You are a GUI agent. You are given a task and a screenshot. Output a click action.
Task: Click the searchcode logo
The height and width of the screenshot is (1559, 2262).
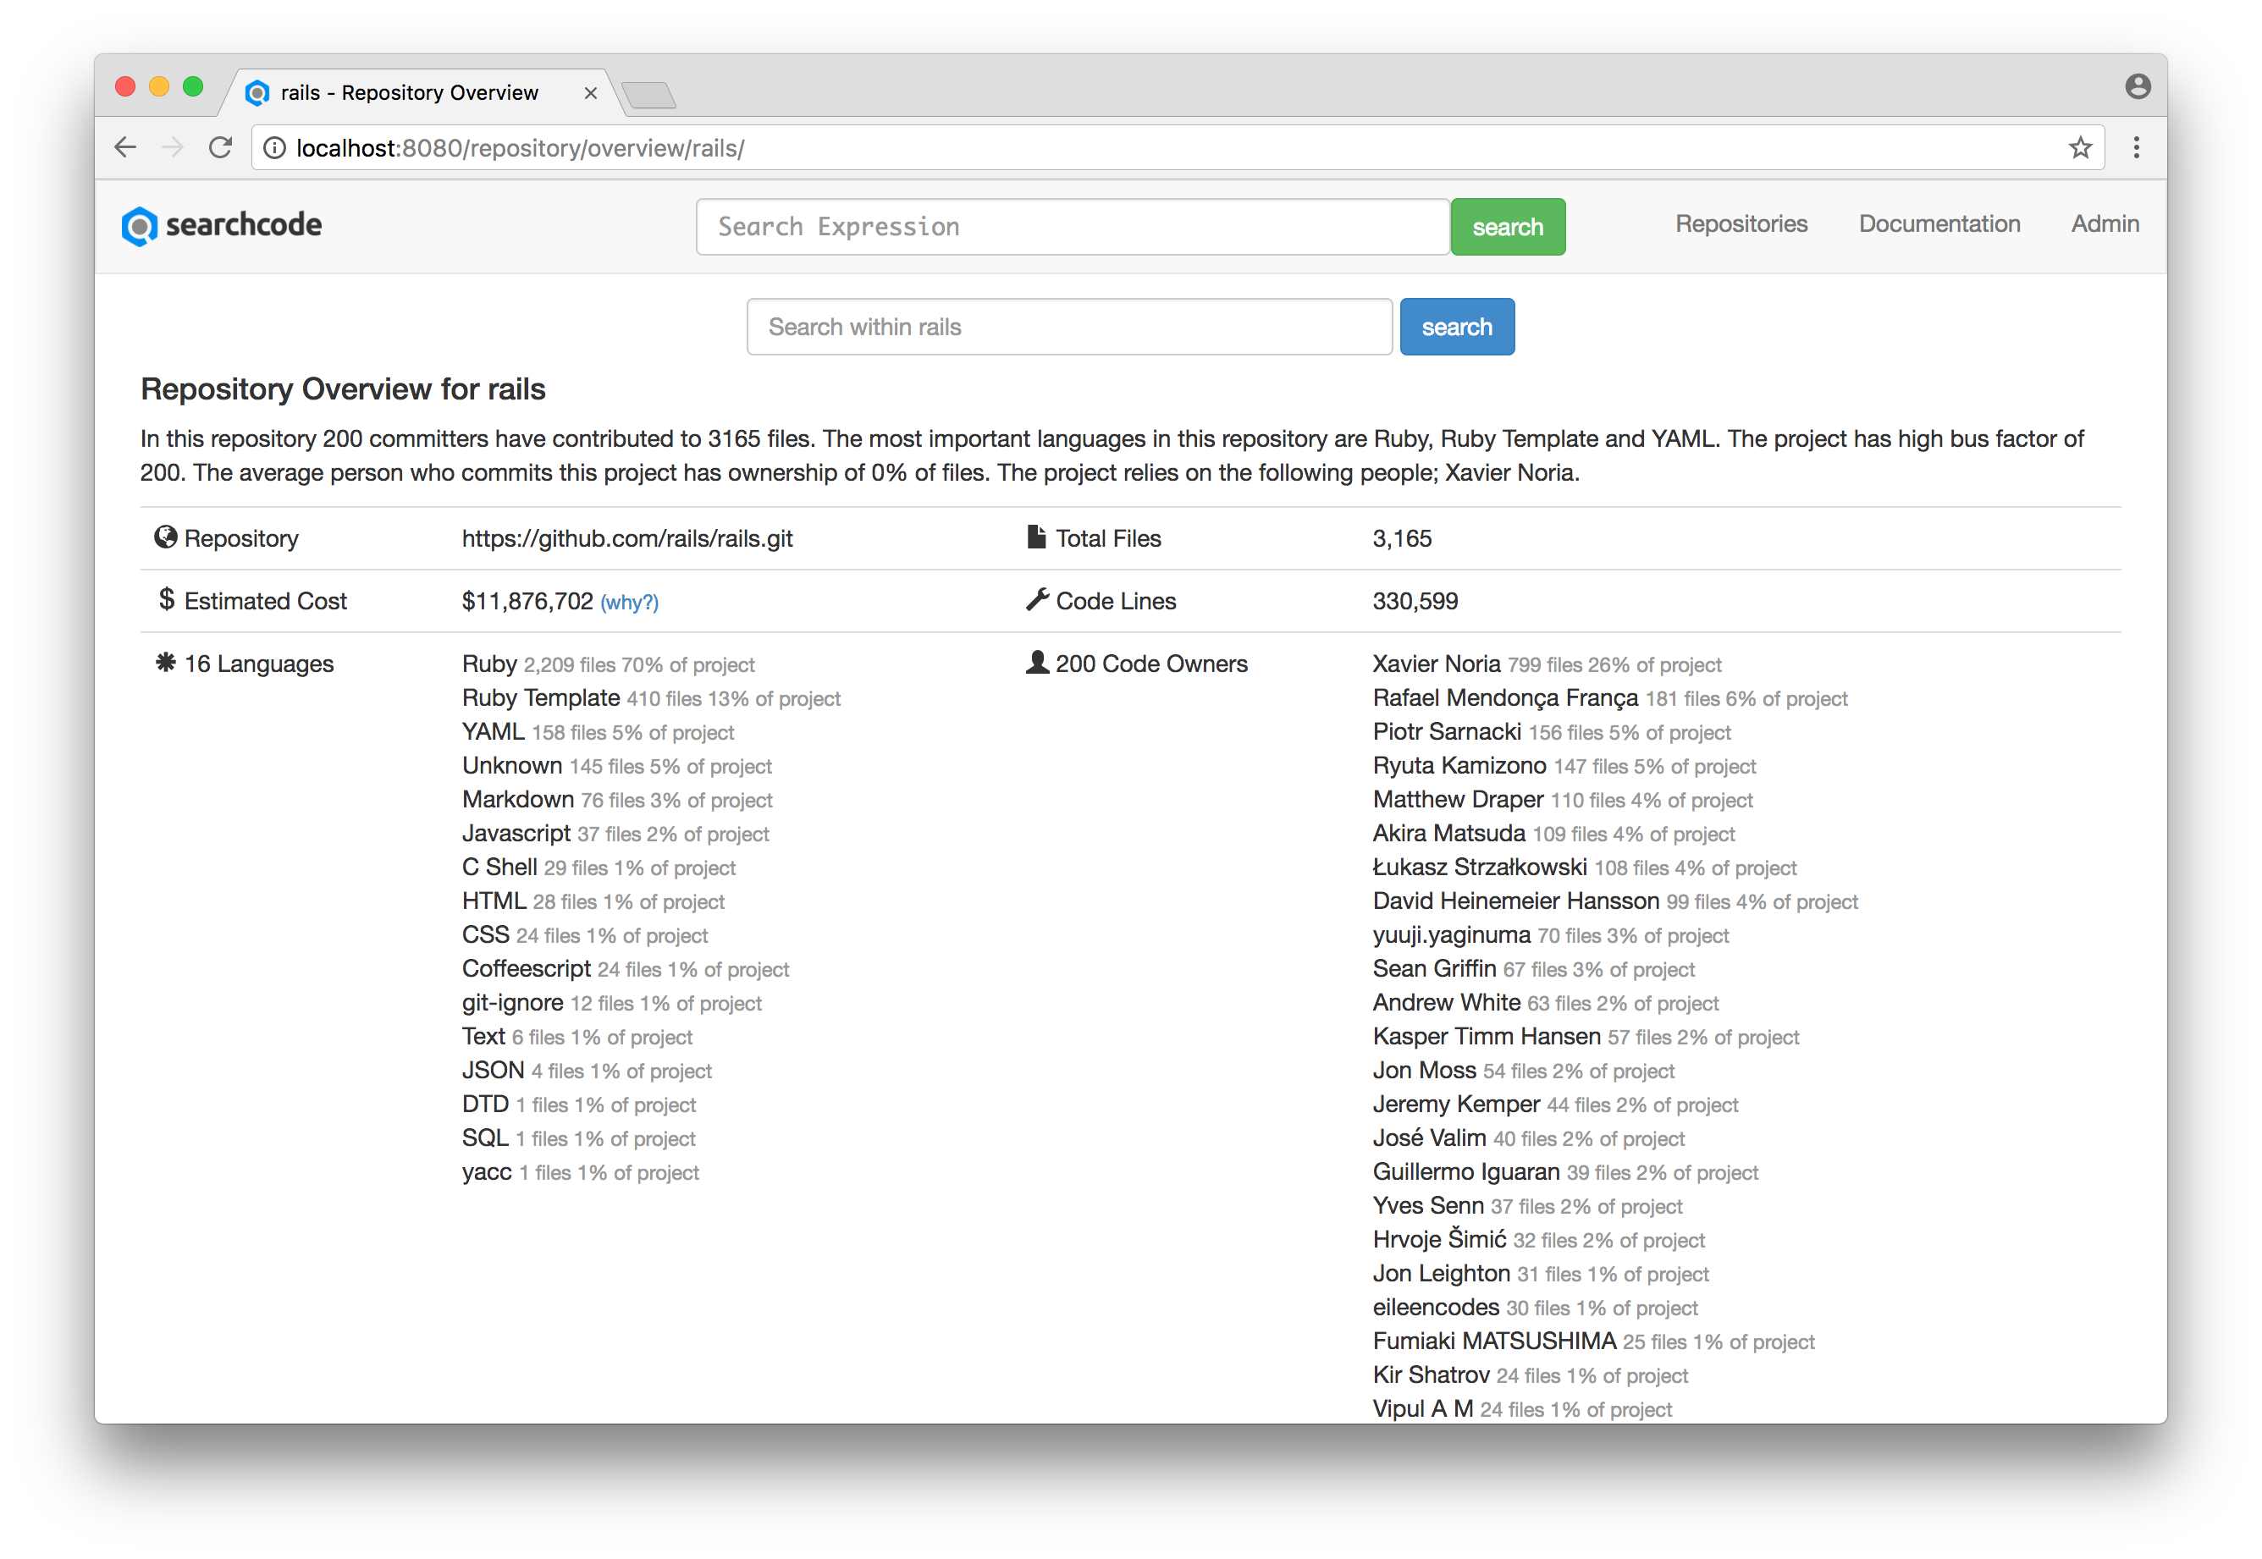tap(221, 226)
